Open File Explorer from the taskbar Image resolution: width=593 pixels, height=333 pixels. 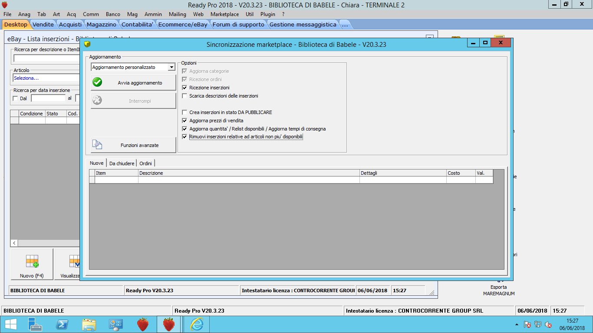pos(89,324)
